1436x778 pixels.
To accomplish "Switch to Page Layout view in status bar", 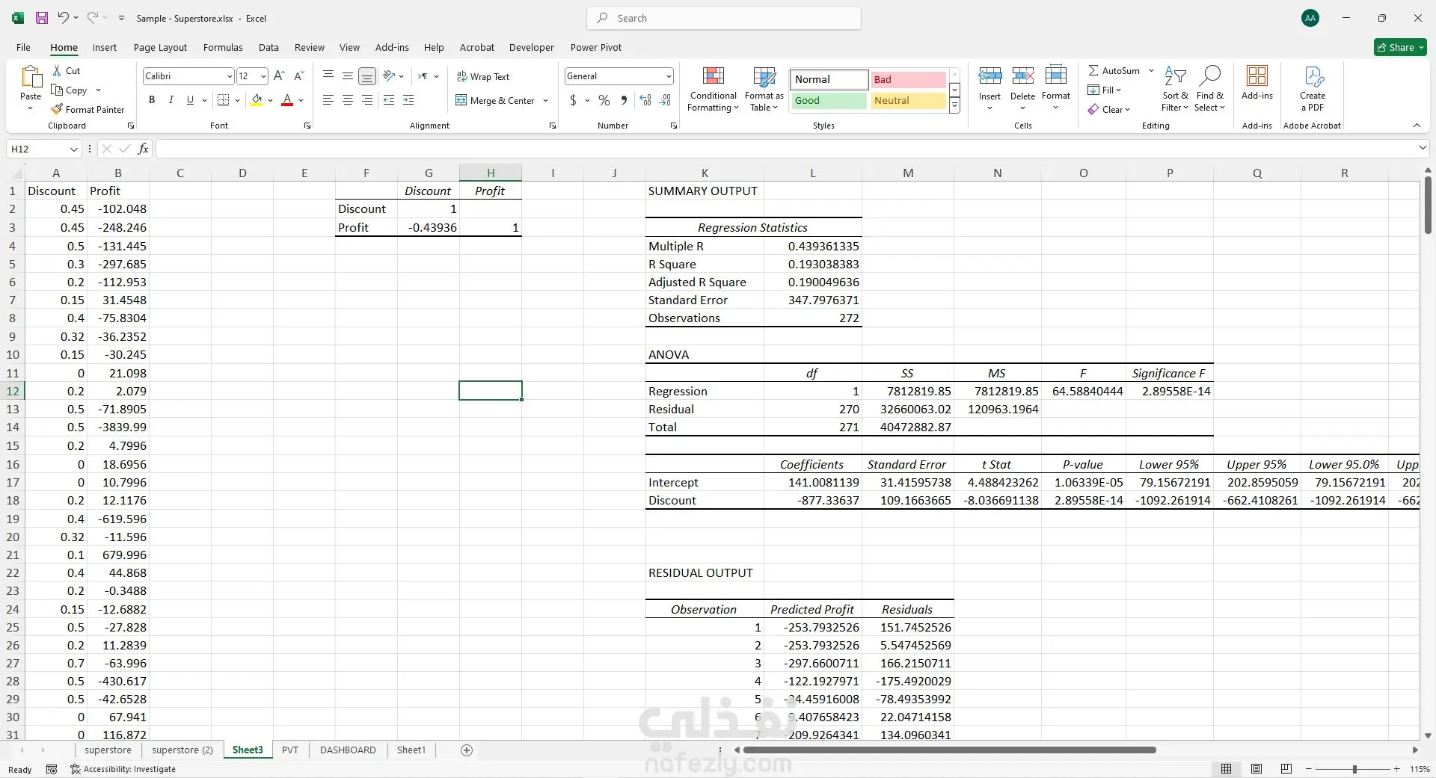I will [1256, 769].
